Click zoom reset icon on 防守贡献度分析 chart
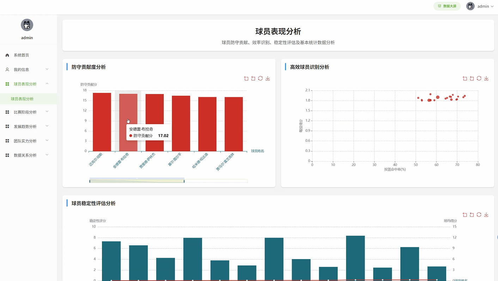498x281 pixels. tap(253, 78)
